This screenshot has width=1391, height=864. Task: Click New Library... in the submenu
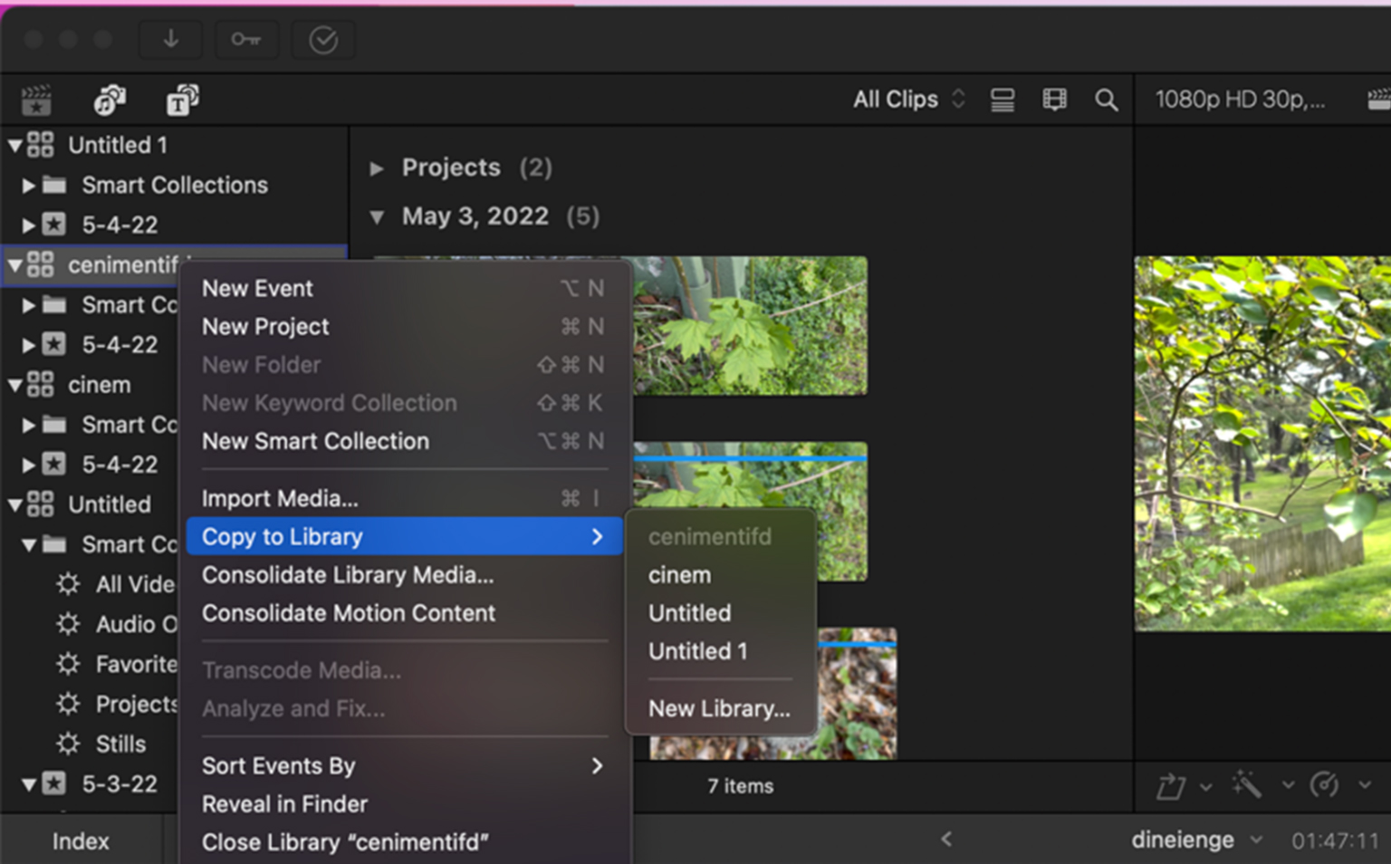tap(721, 708)
